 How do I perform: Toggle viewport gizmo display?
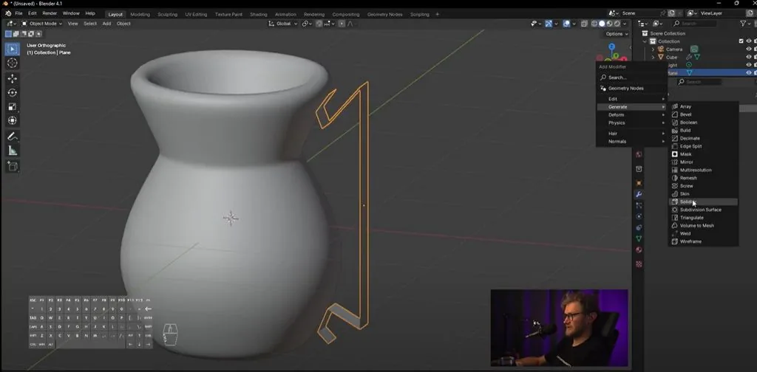[549, 23]
